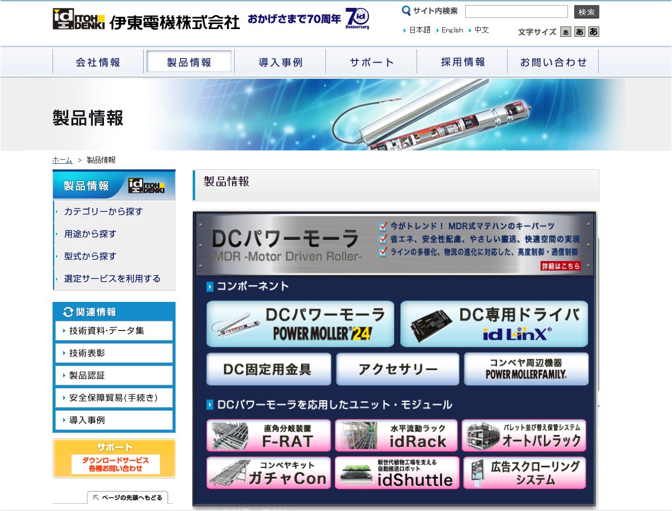Expand 選定サービスを利用する in sidebar
672x511 pixels.
click(x=114, y=278)
